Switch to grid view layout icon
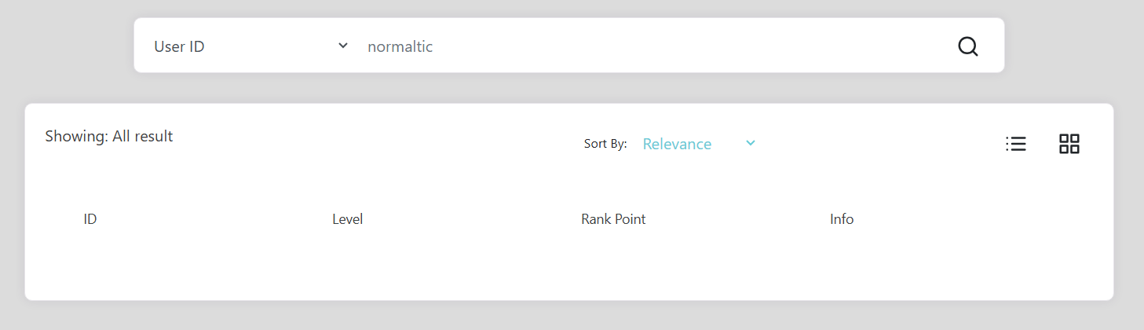 point(1069,144)
